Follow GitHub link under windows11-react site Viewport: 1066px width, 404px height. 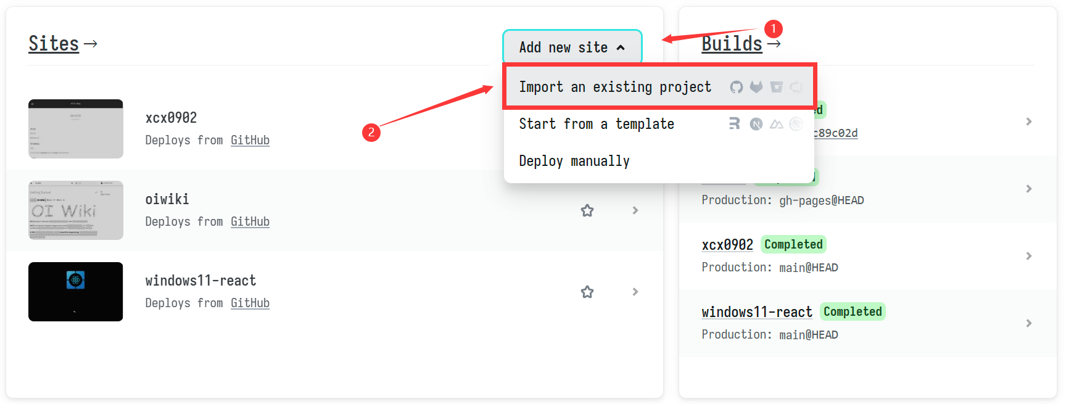click(x=250, y=303)
